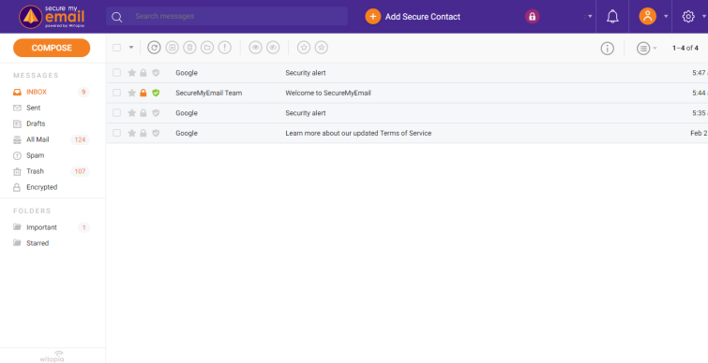Viewport: 708px width, 363px height.
Task: Mark as spam using exclamation icon
Action: pos(225,48)
